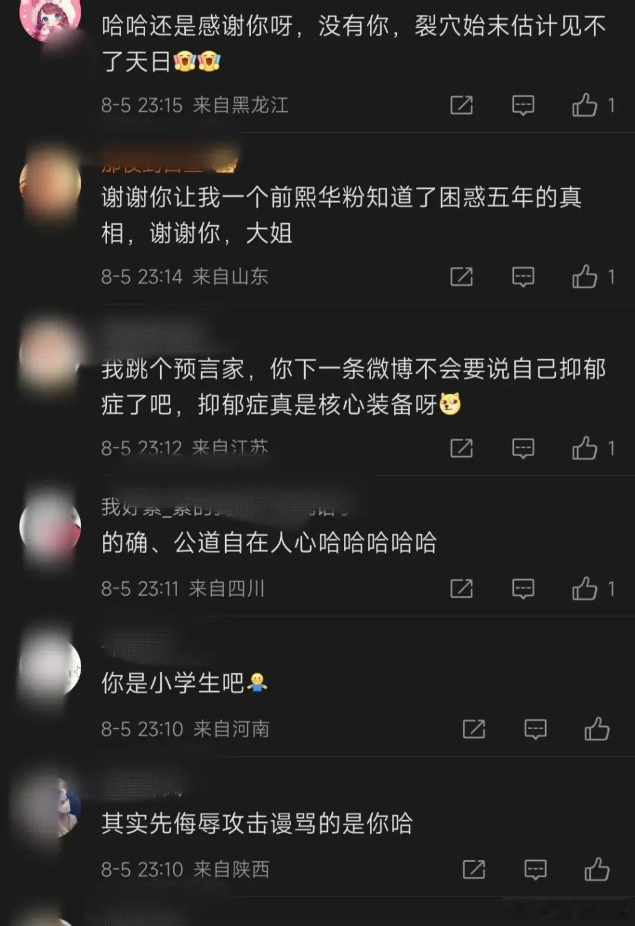Viewport: 635px width, 926px height.
Task: Share the comment from 陕西
Action: pos(474,869)
